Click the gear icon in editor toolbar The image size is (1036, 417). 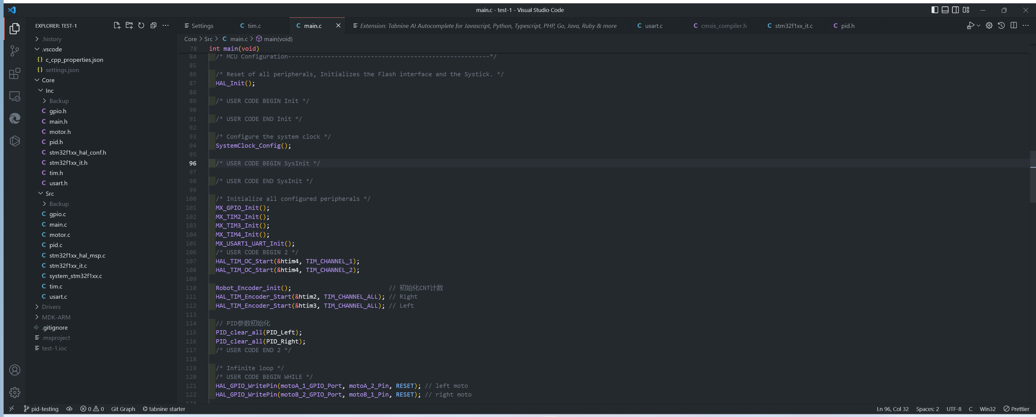tap(989, 25)
